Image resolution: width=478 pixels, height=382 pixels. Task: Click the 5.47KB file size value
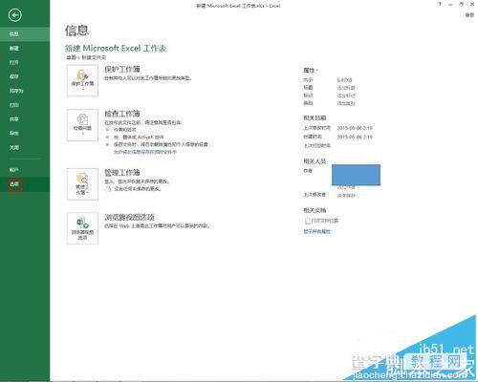click(x=344, y=80)
